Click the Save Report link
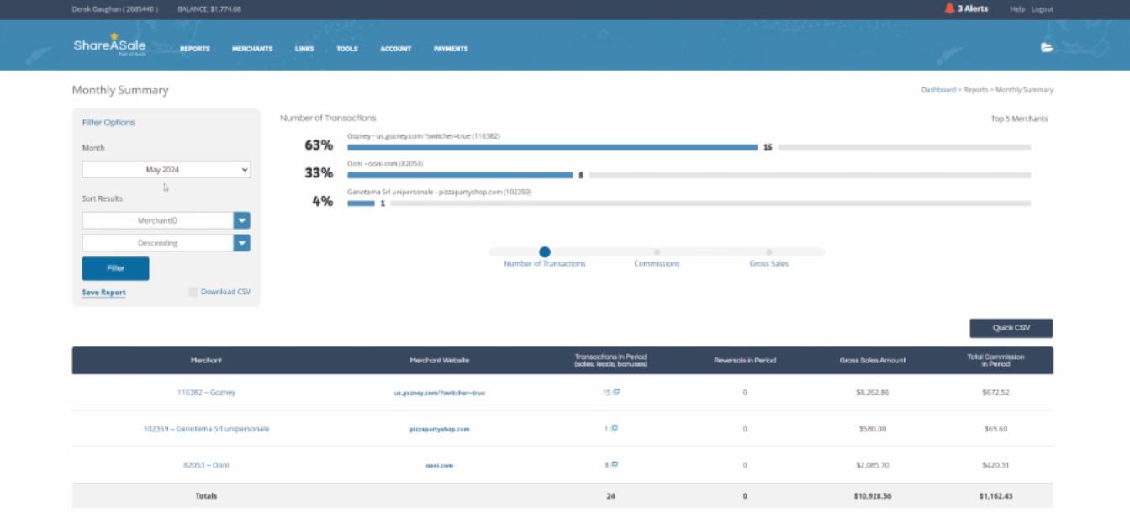Screen dimensions: 1130x518 coord(103,293)
